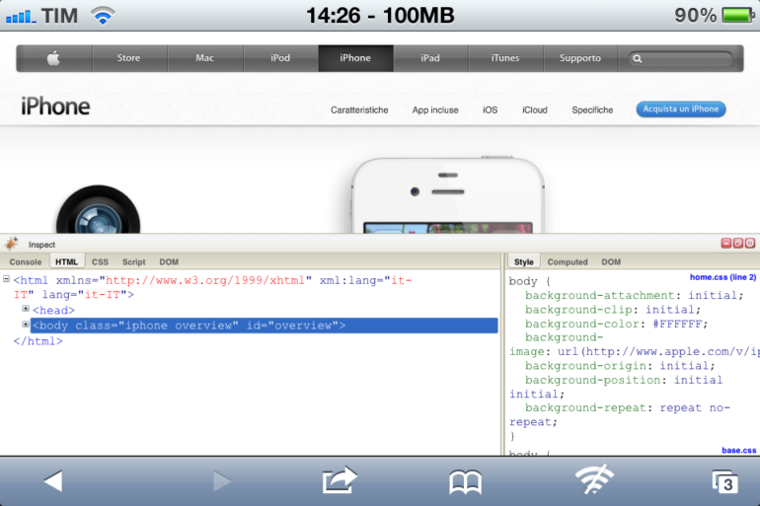This screenshot has height=506, width=760.
Task: Open the iOS link
Action: click(490, 109)
